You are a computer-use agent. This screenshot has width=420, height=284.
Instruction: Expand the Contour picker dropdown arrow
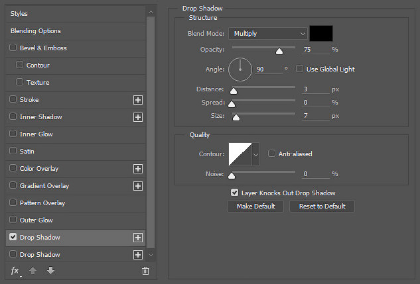point(256,154)
